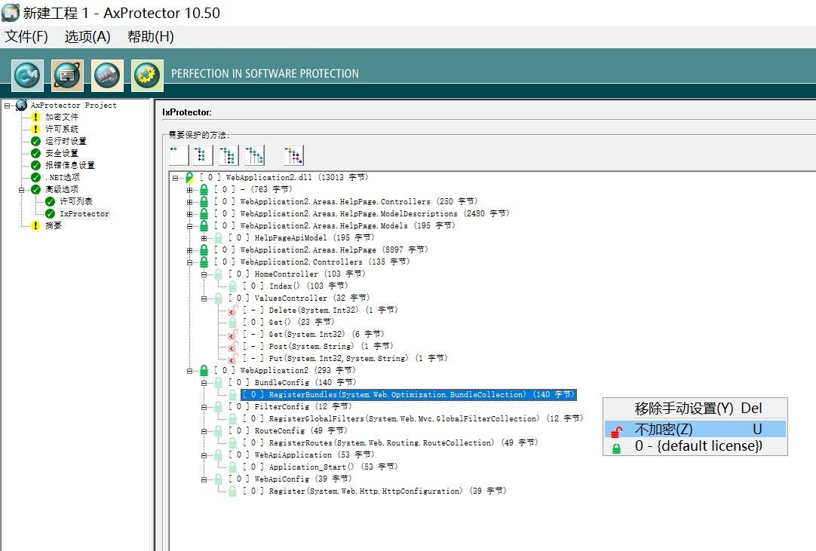The image size is (816, 551).
Task: Click the lock icon of WebApplication2.dll root
Action: point(189,177)
